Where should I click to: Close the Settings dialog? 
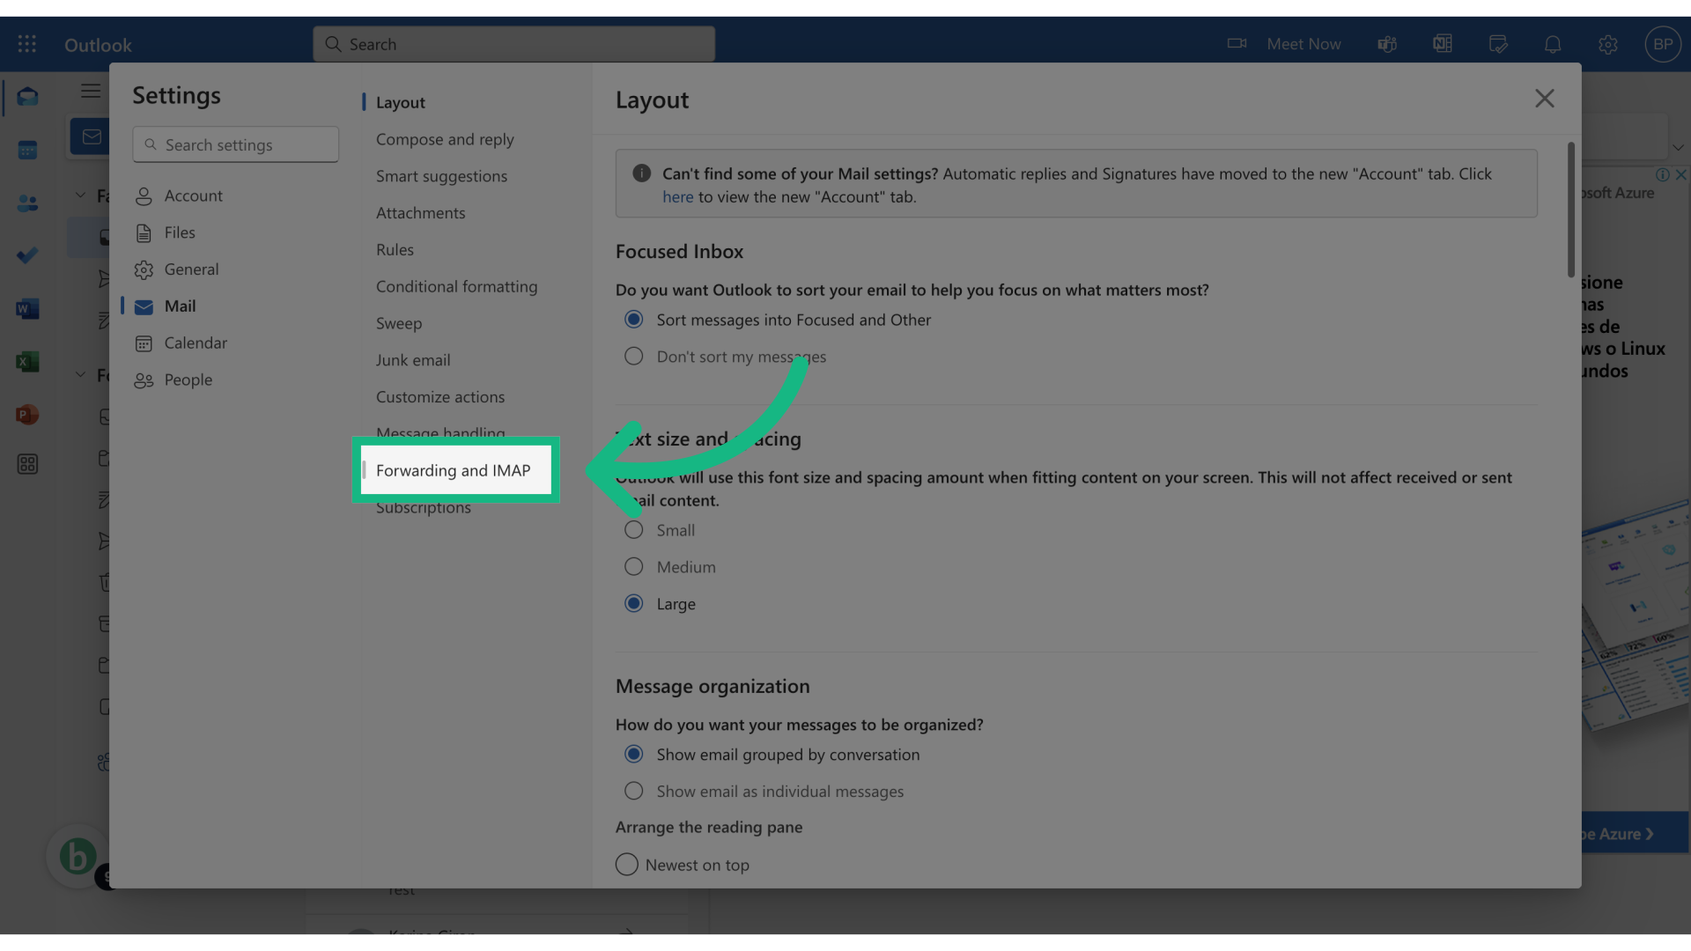point(1545,99)
